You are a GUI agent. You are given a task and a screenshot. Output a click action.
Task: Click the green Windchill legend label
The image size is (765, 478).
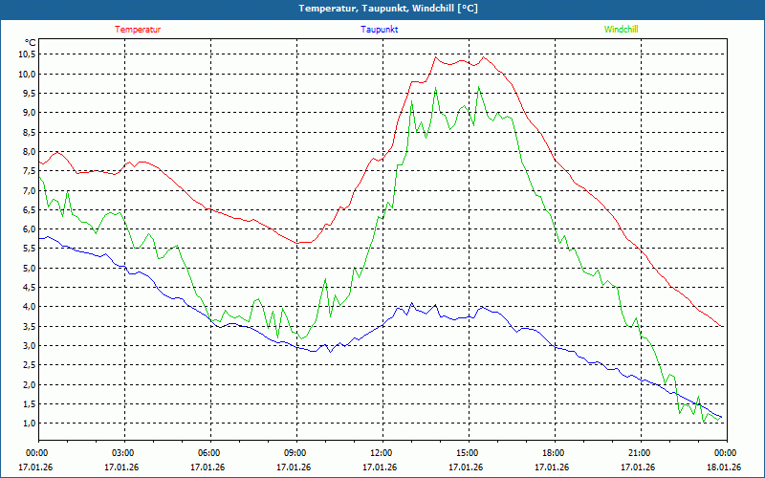click(x=622, y=30)
